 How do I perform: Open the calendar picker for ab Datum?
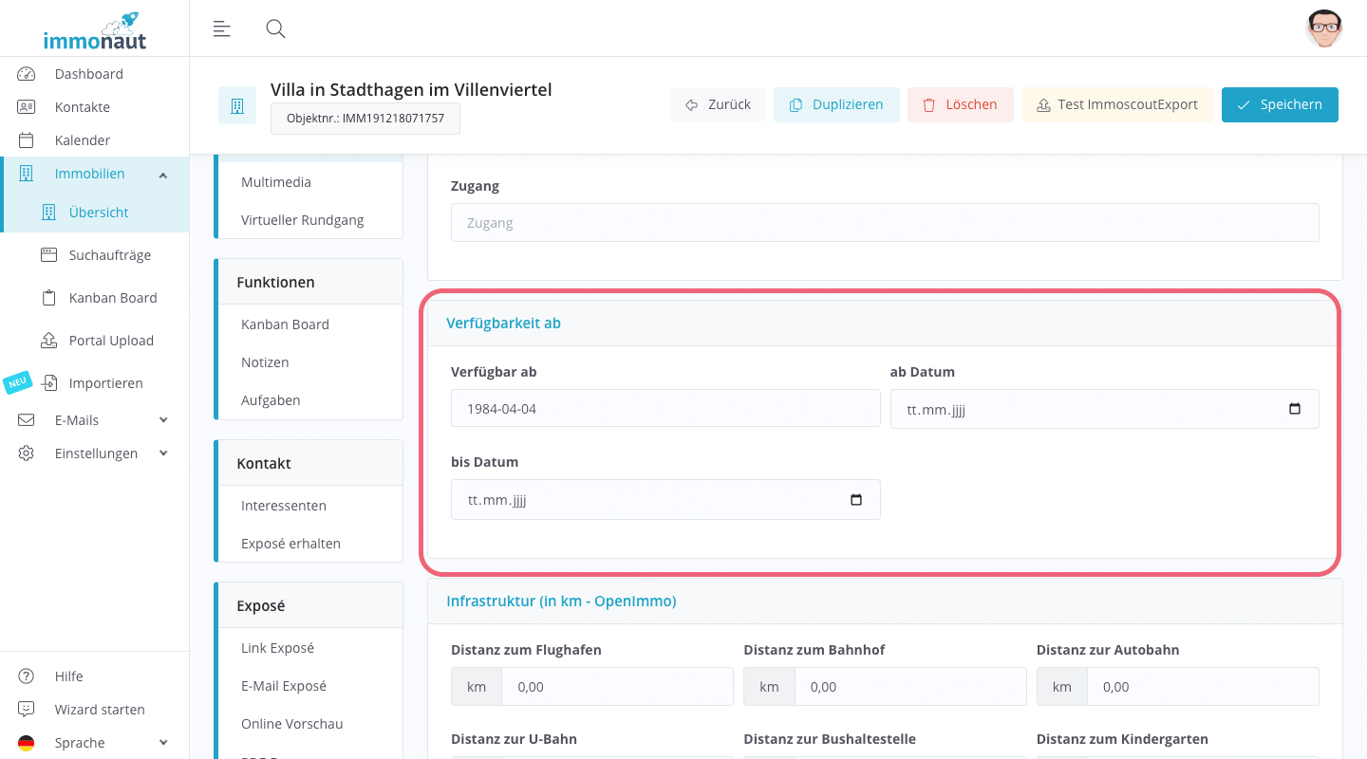[x=1295, y=409]
